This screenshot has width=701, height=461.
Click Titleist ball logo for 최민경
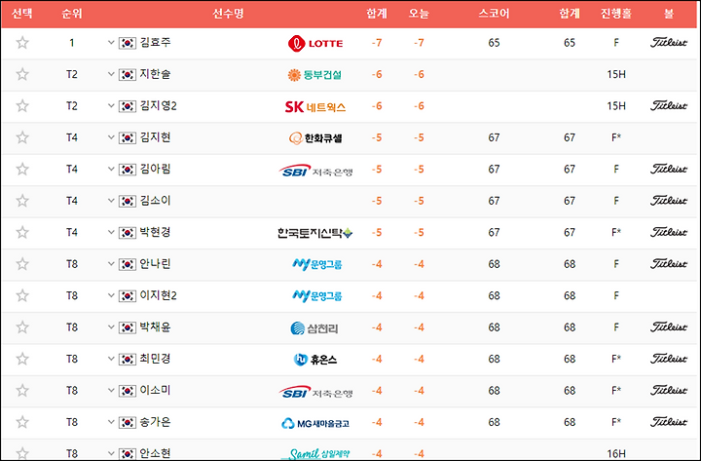668,359
